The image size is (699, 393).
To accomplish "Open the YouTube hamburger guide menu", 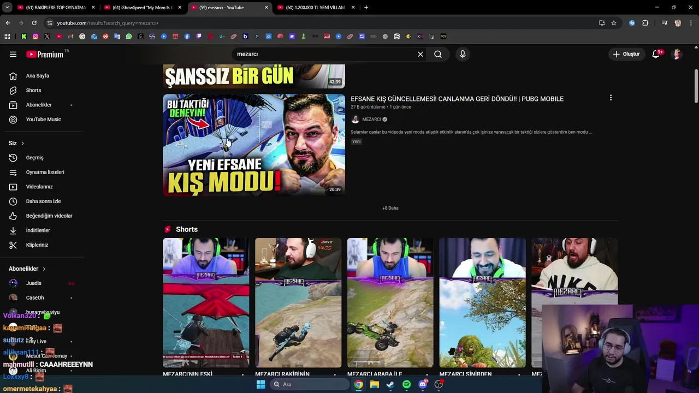I will coord(13,54).
